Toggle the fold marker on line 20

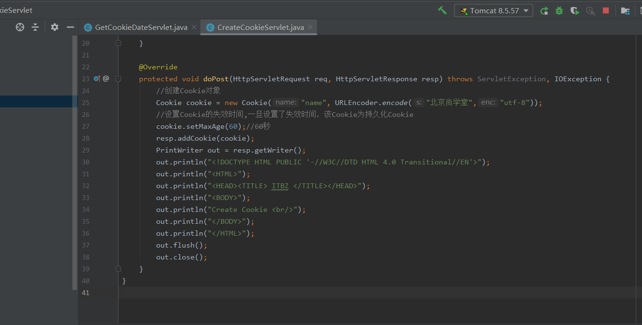(x=119, y=43)
